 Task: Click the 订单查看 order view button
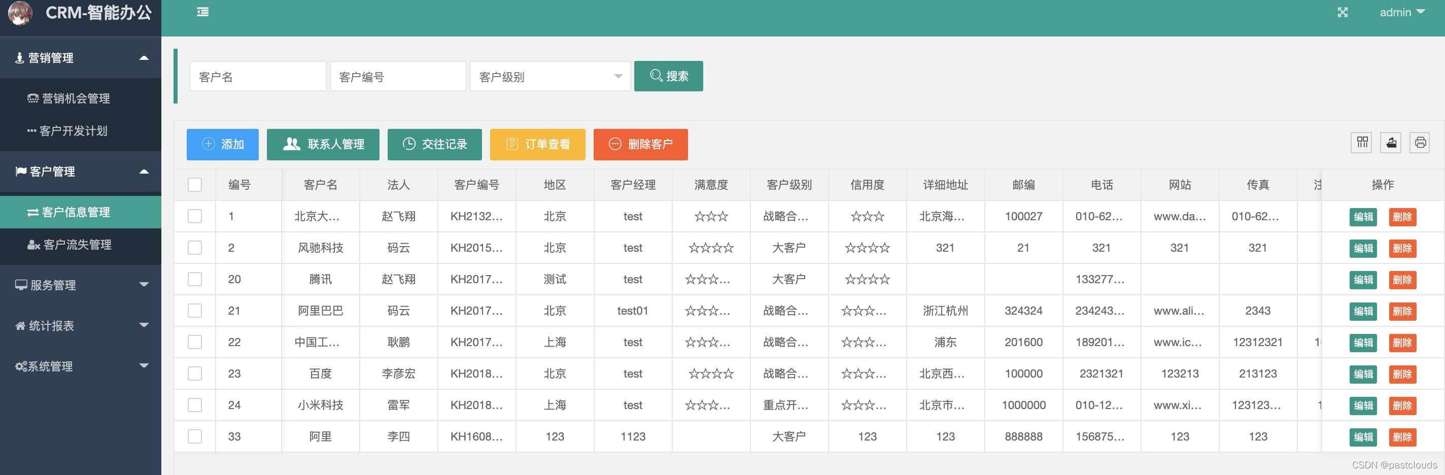pyautogui.click(x=537, y=144)
